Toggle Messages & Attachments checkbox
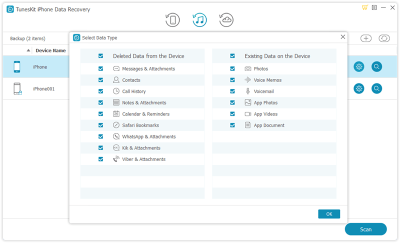Image resolution: width=400 pixels, height=243 pixels. point(101,68)
